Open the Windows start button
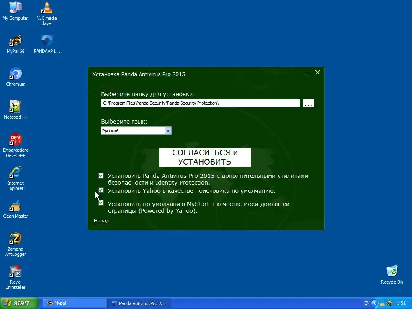 click(19, 303)
